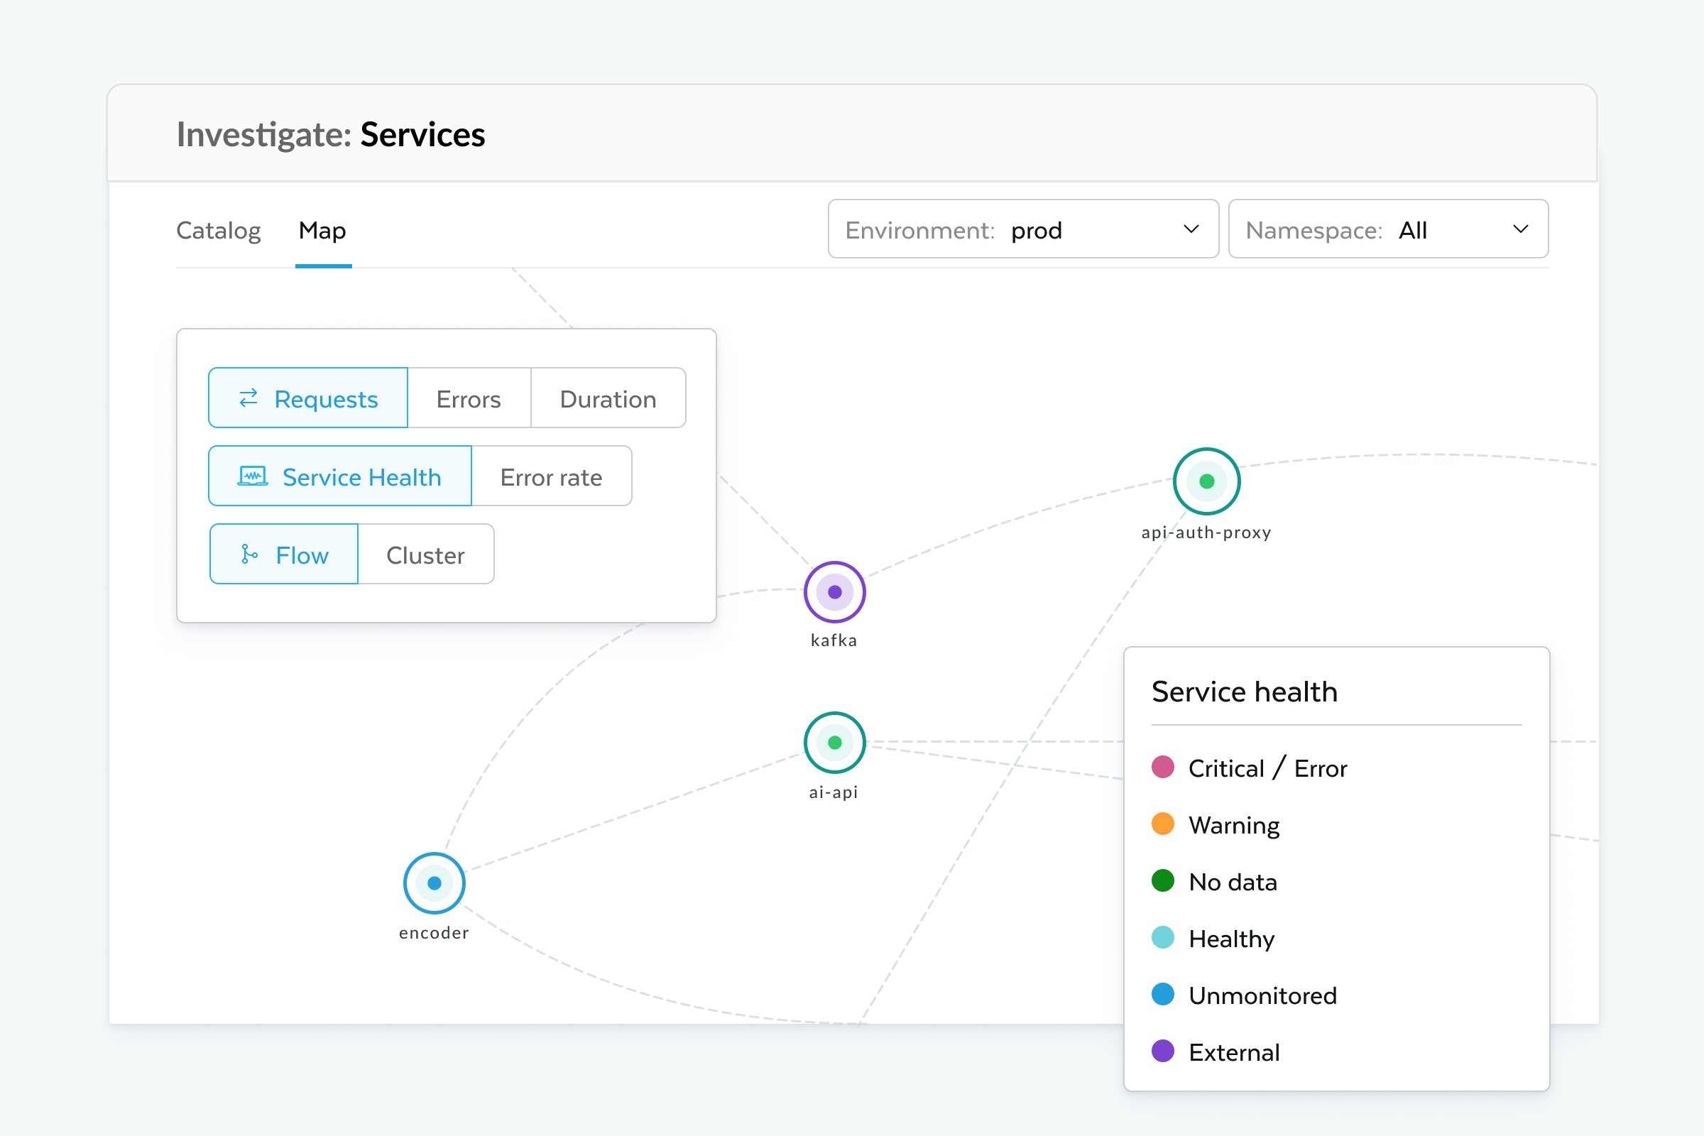Image resolution: width=1704 pixels, height=1136 pixels.
Task: Click the Environment dropdown chevron arrow
Action: click(x=1191, y=229)
